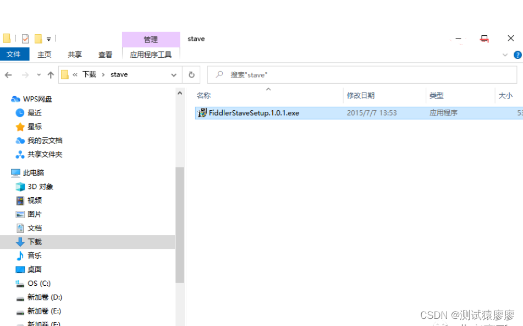Open the 视频 folder
Viewport: 523px width, 326px height.
click(x=34, y=200)
